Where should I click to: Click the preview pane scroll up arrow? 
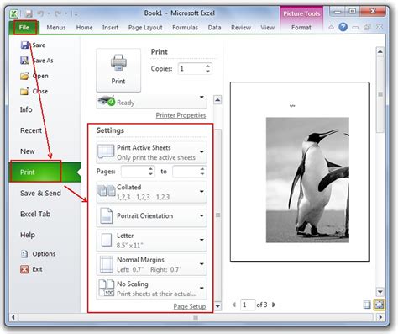coord(380,51)
